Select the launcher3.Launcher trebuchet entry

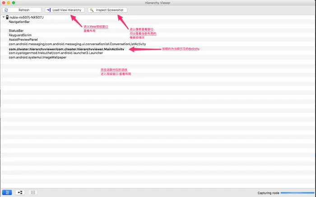click(x=56, y=53)
